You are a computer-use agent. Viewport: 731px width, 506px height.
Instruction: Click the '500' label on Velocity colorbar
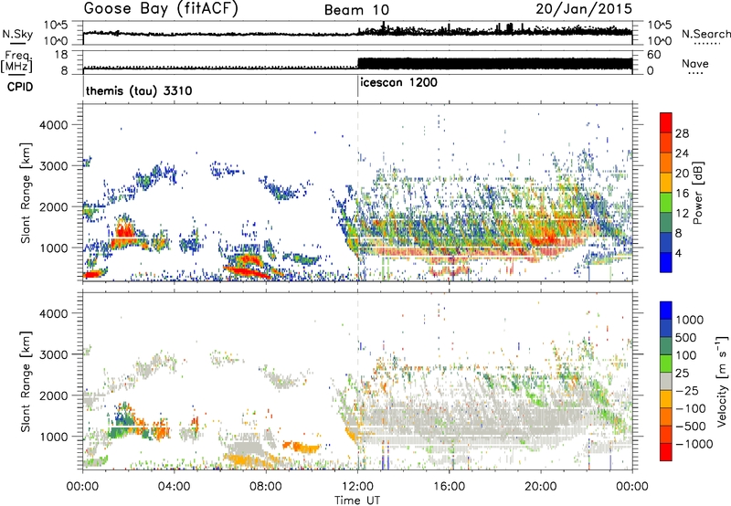(688, 338)
